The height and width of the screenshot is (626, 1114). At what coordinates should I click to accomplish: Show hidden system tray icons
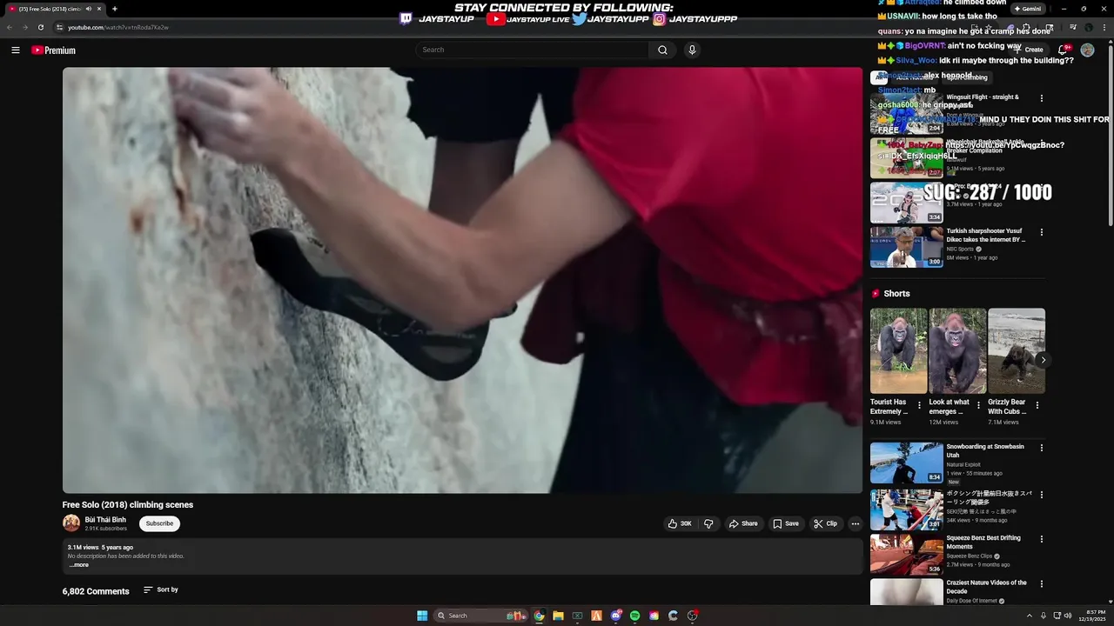[x=1029, y=616]
